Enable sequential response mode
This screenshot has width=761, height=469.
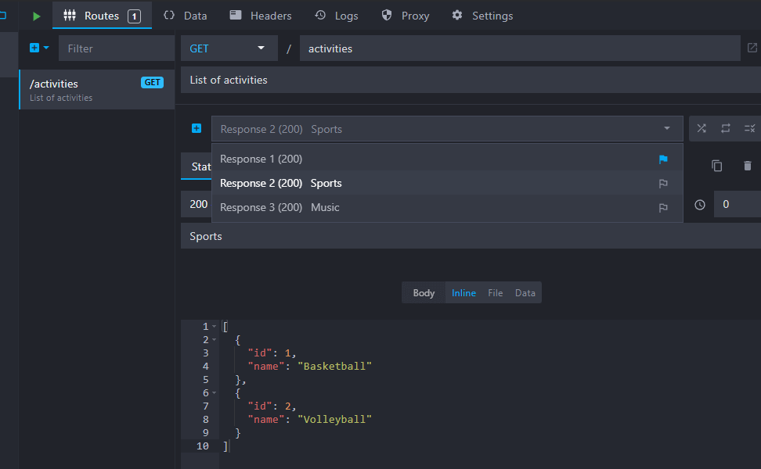(726, 129)
